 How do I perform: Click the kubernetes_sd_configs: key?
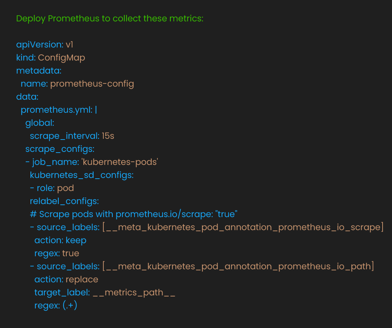(x=82, y=175)
